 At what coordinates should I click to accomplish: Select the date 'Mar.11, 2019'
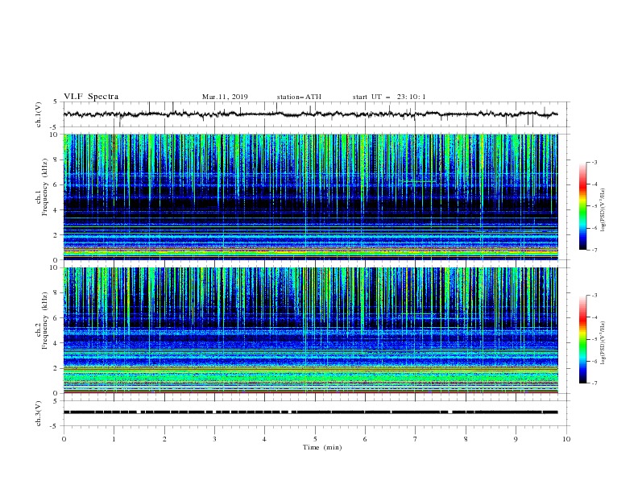click(225, 97)
